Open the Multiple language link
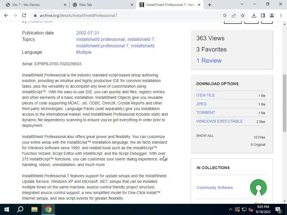Screen dimensions: 287x215 (x=84, y=52)
